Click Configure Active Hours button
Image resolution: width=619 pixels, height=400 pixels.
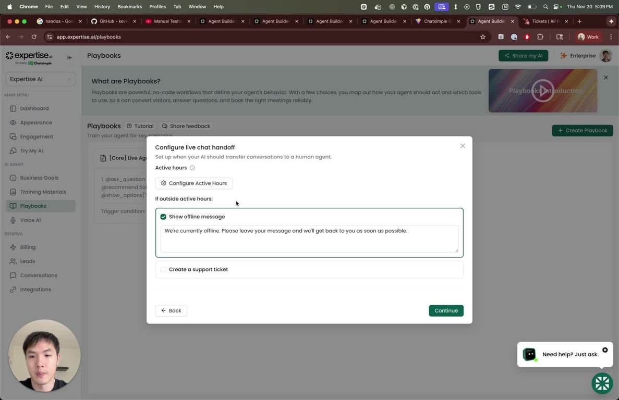(193, 183)
